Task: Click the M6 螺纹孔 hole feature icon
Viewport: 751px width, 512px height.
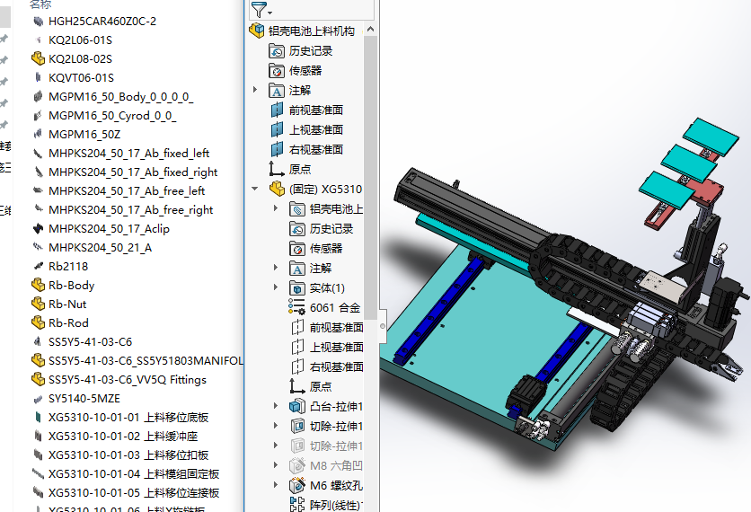Action: 297,485
